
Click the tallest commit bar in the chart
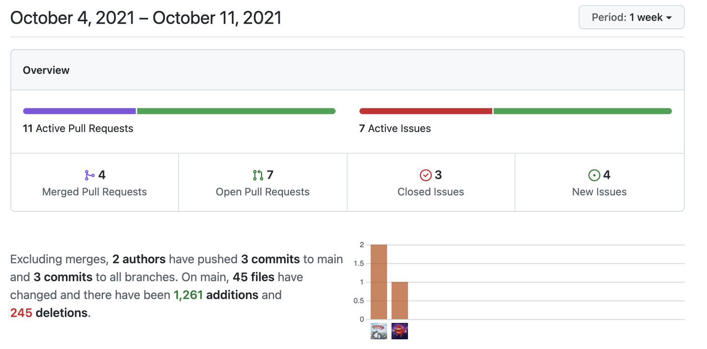[379, 282]
